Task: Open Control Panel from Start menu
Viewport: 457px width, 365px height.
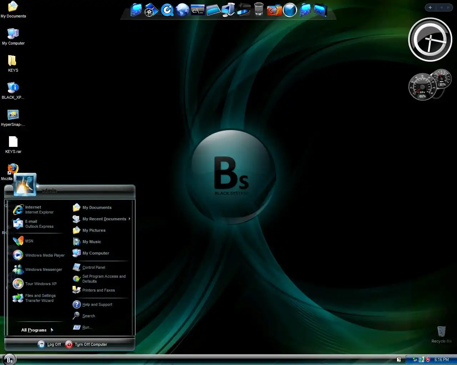Action: [x=101, y=267]
